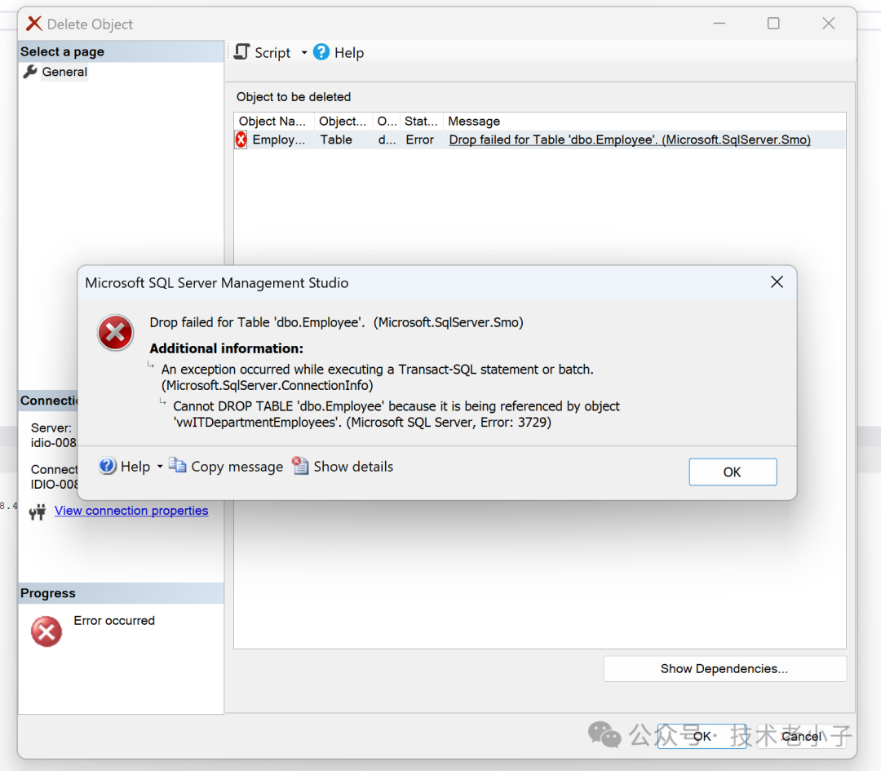Screen dimensions: 881x771
Task: Click the Message column header
Action: coord(474,121)
